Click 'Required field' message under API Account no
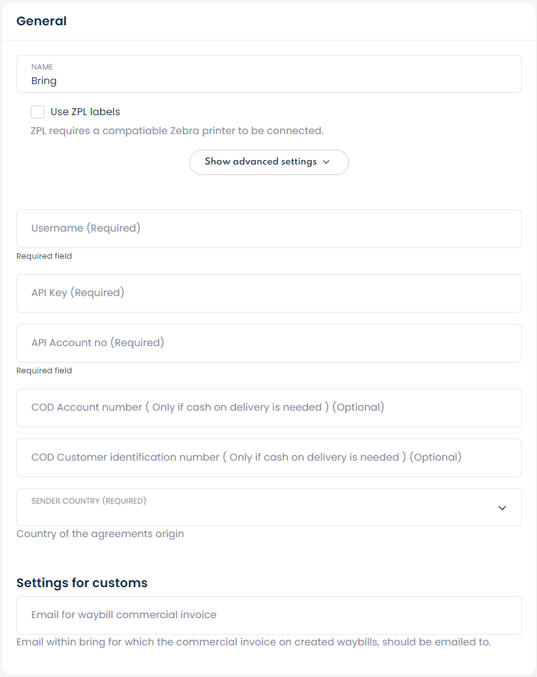The width and height of the screenshot is (537, 677). coord(44,371)
